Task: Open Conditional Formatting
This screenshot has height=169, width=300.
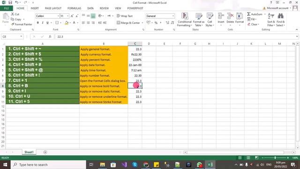Action: 184,20
